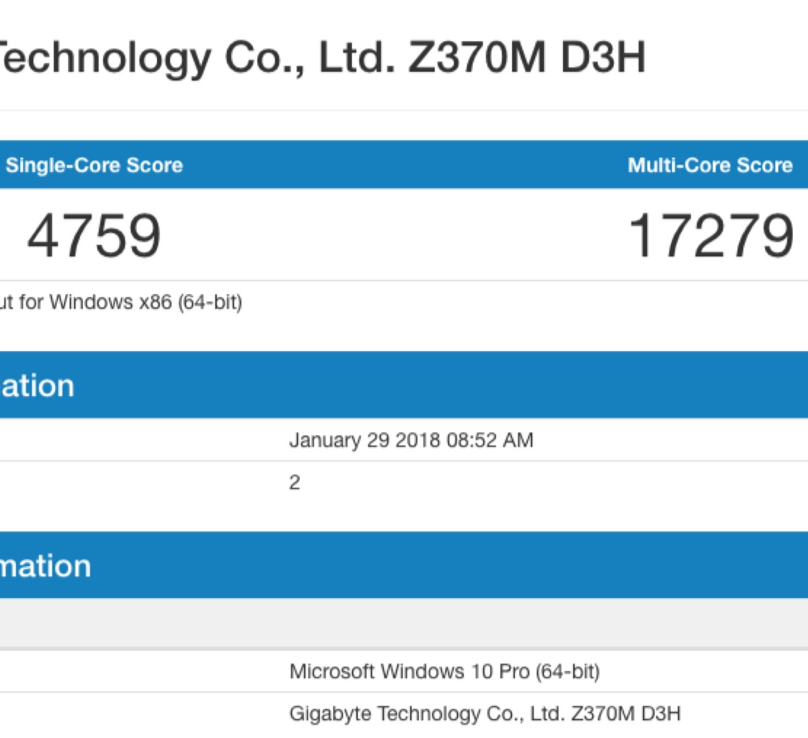Viewport: 808px width, 738px height.
Task: Click "Z370M D3H" in the bottom row
Action: click(x=626, y=714)
